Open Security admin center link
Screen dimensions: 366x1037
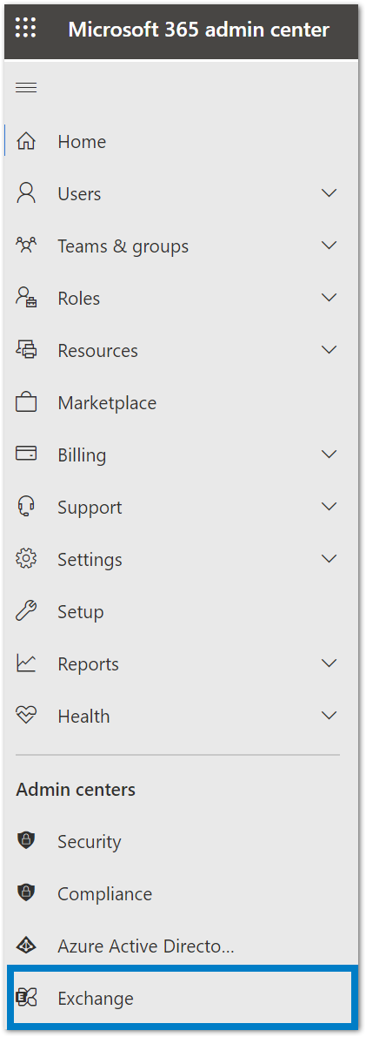[x=90, y=843]
